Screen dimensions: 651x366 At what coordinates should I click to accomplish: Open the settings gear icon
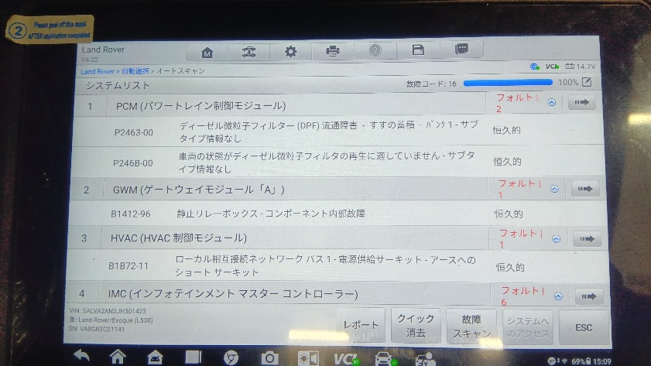pos(290,51)
